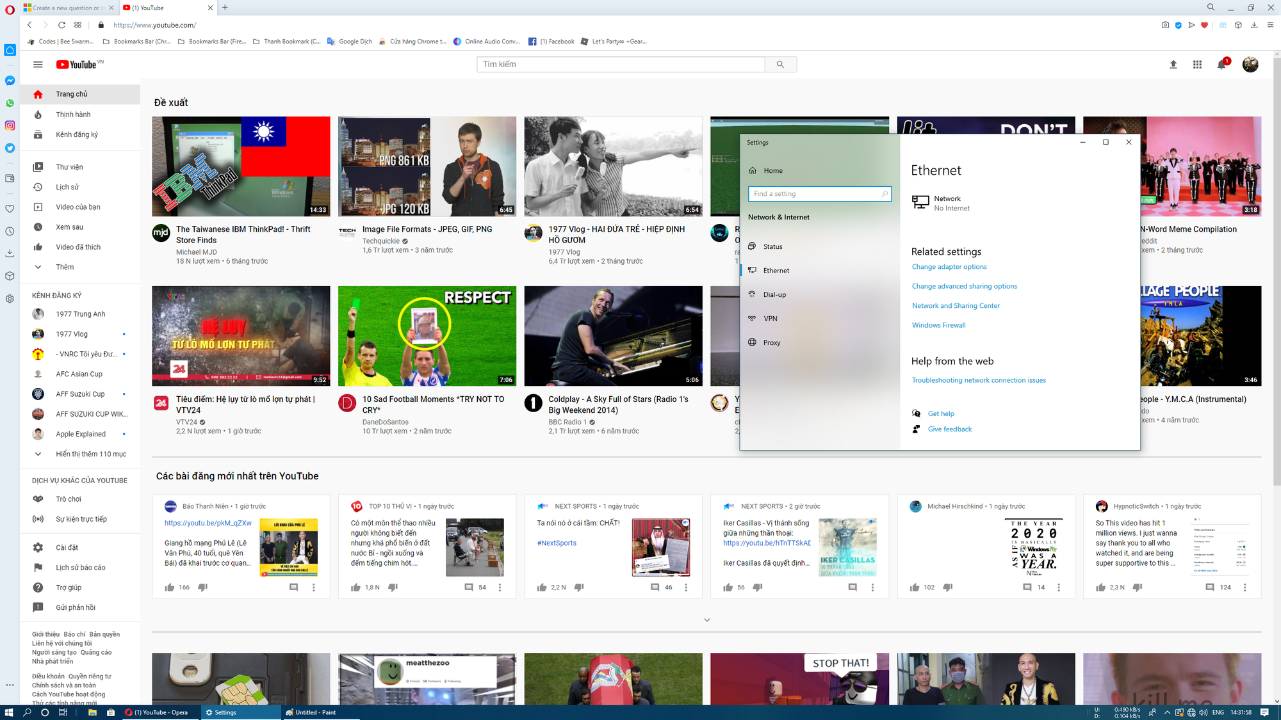
Task: Click Get help in Settings
Action: (x=941, y=413)
